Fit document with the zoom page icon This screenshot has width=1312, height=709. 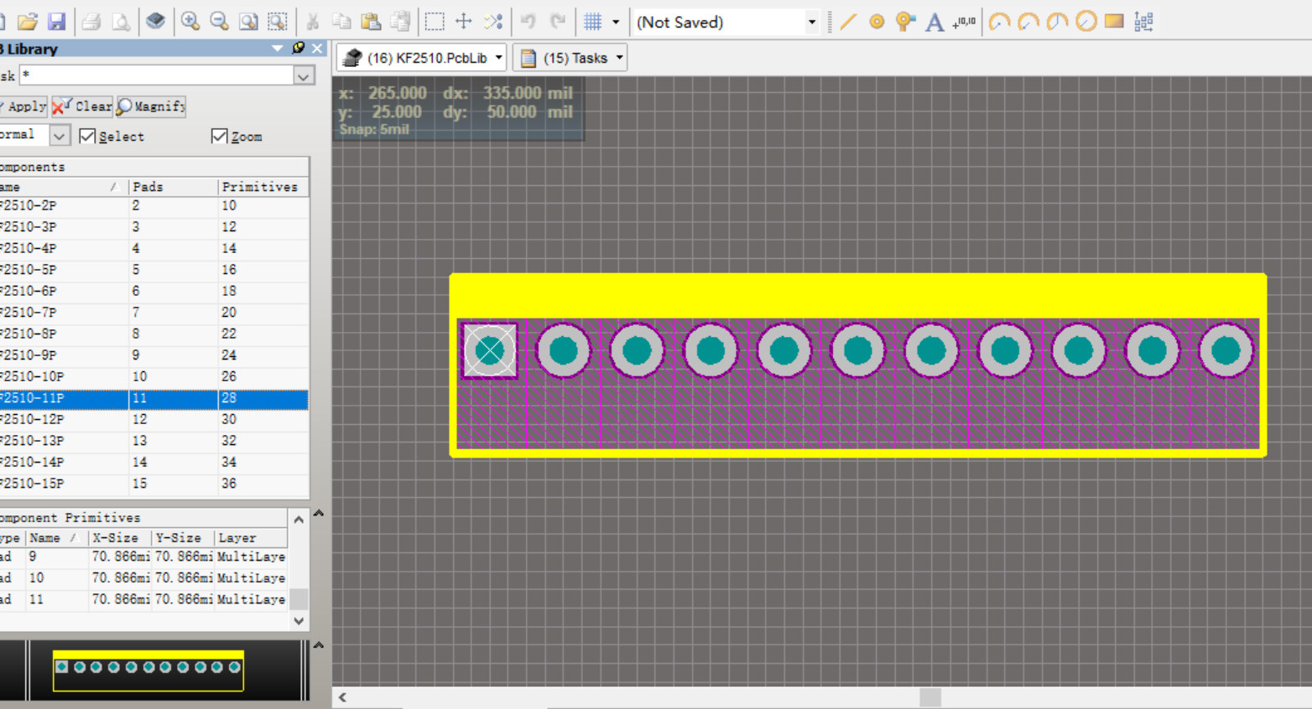tap(248, 22)
